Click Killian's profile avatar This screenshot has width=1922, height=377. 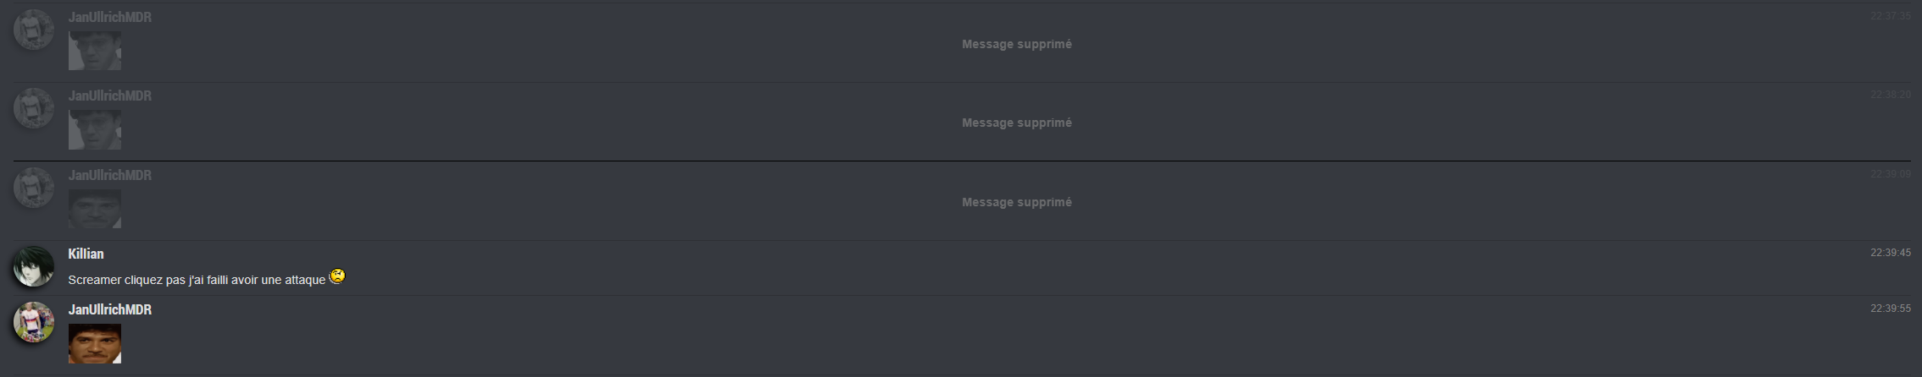(x=34, y=266)
